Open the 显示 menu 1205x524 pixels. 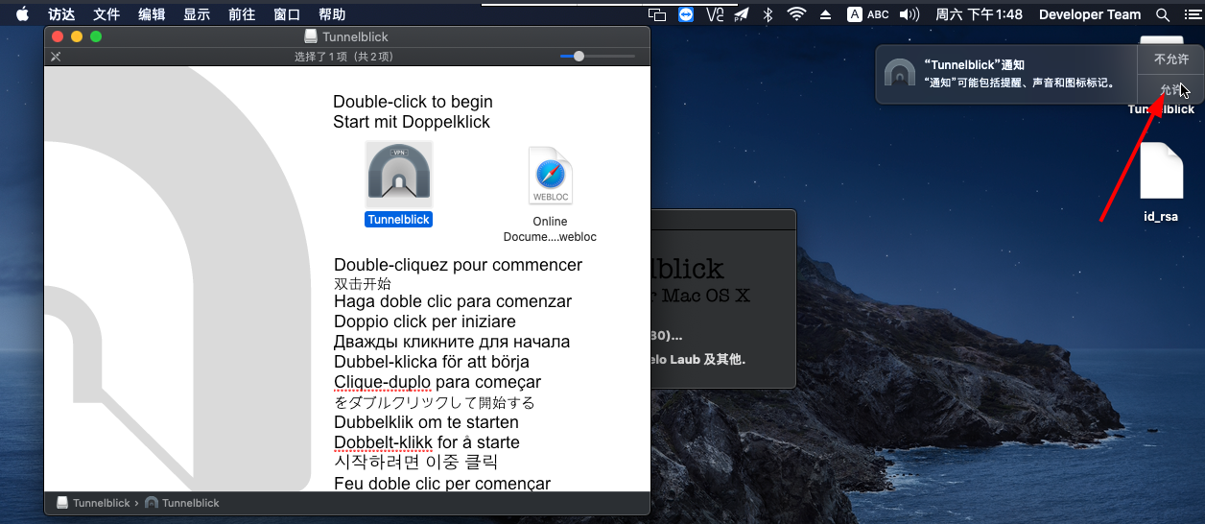click(197, 14)
